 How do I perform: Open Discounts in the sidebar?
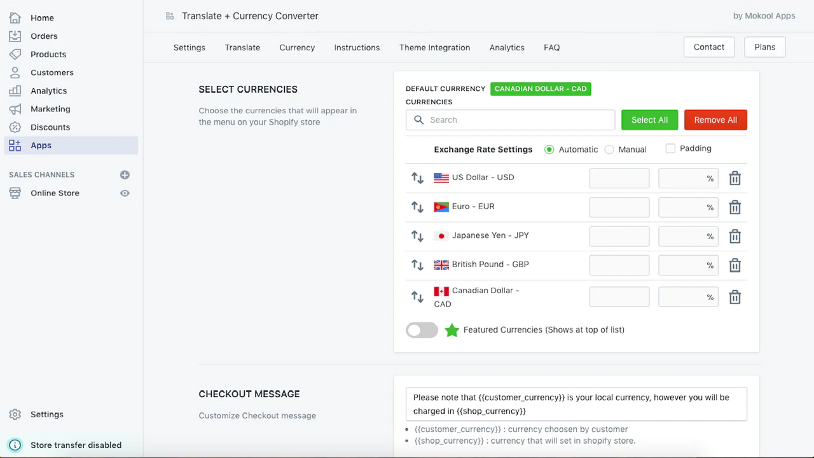50,127
